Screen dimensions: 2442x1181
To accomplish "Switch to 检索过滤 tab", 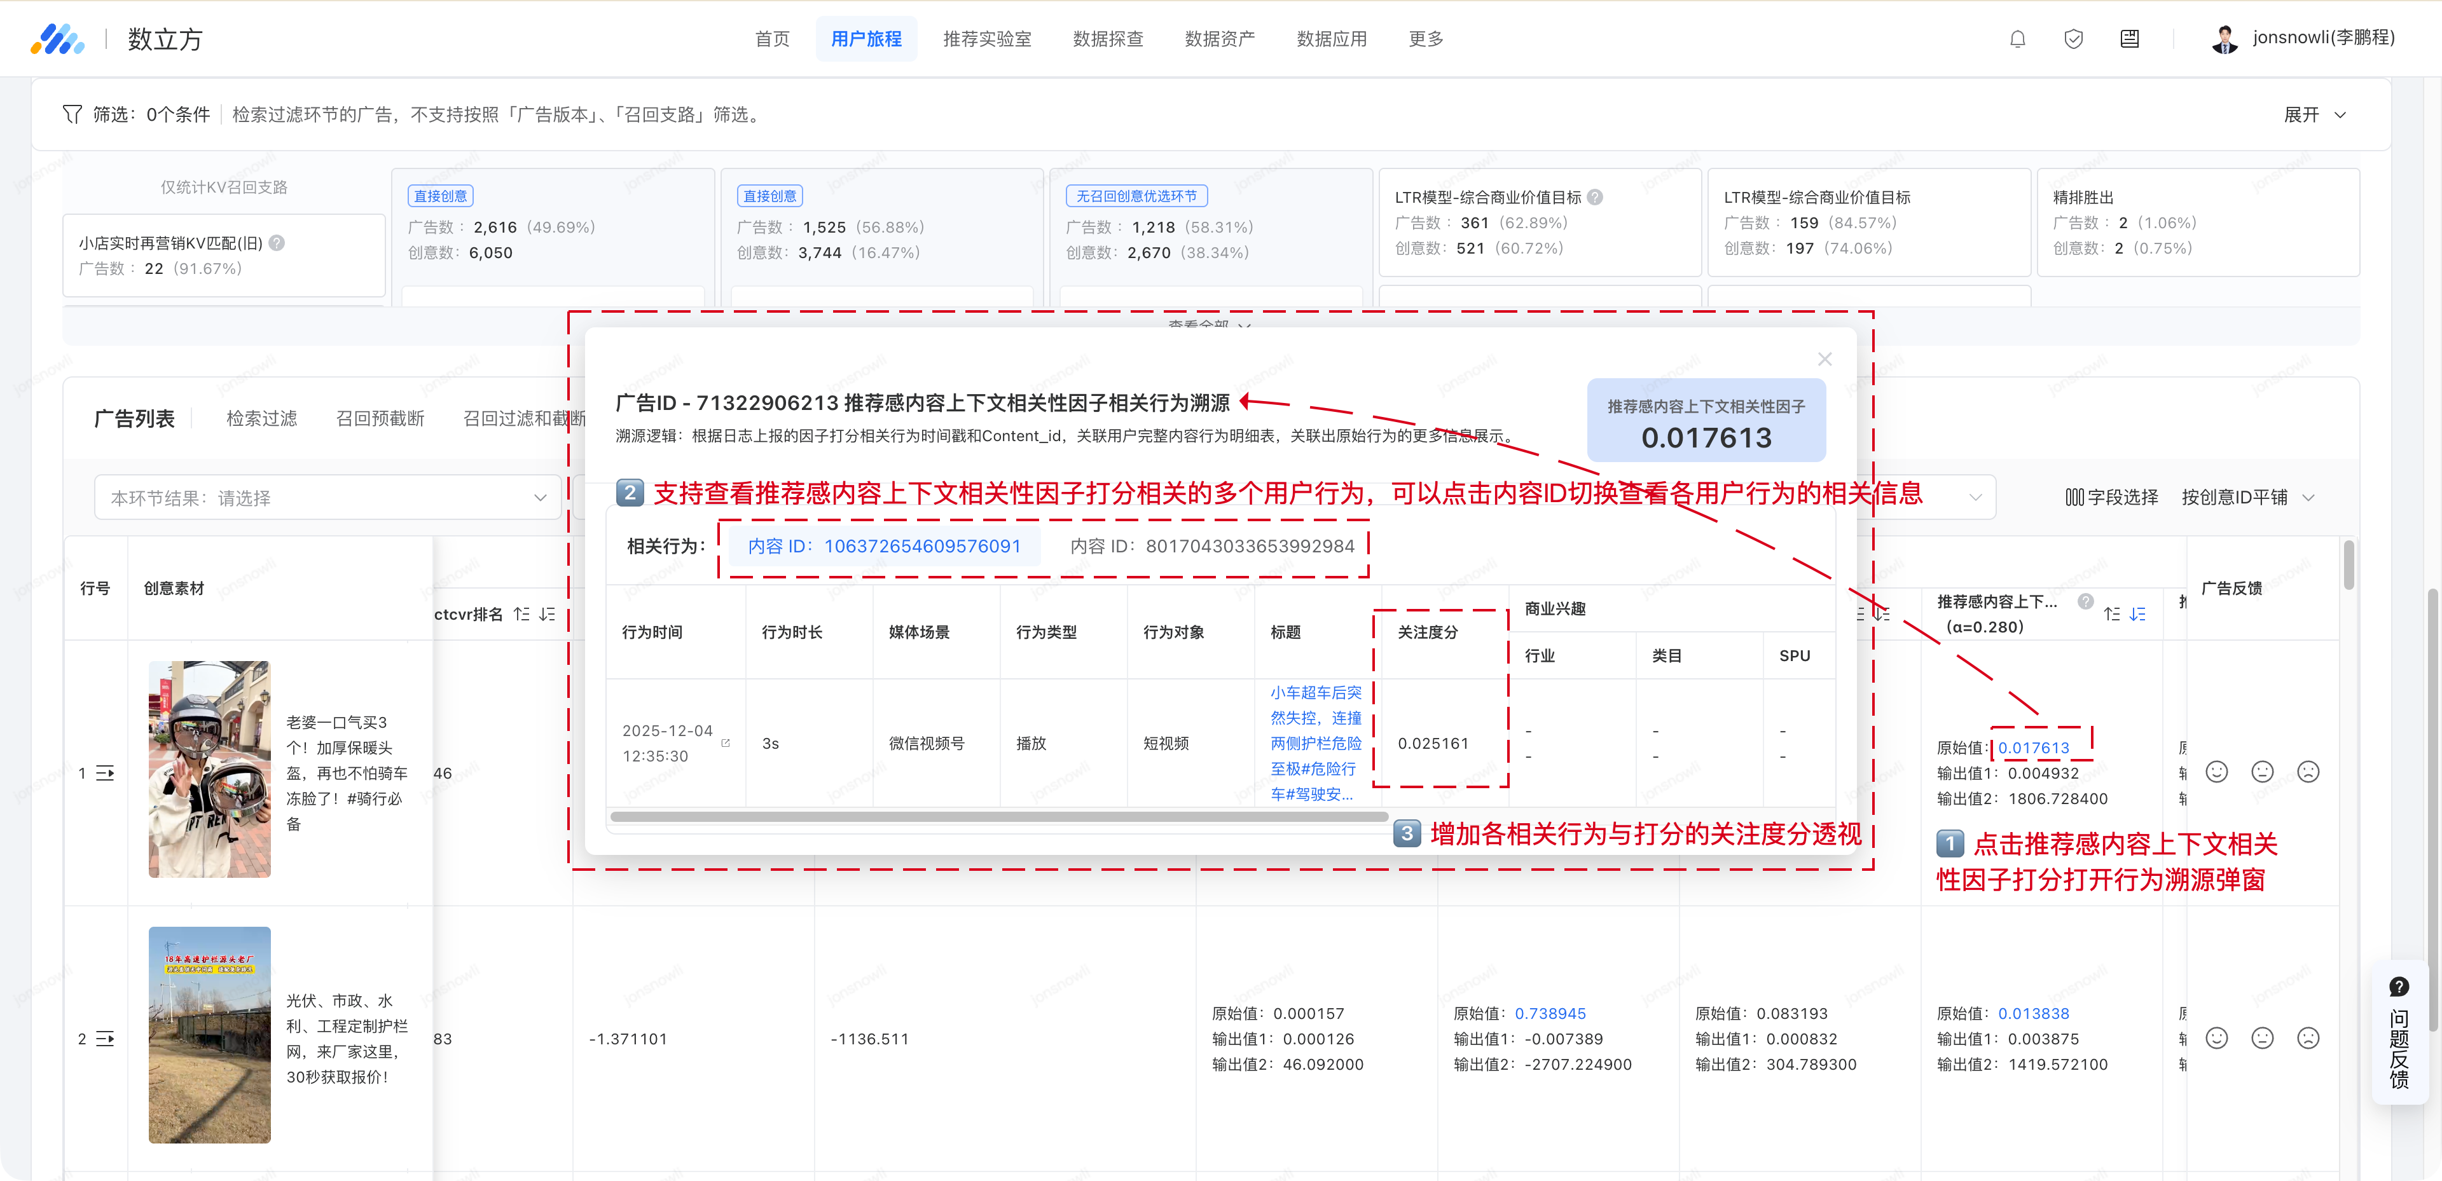I will point(261,418).
